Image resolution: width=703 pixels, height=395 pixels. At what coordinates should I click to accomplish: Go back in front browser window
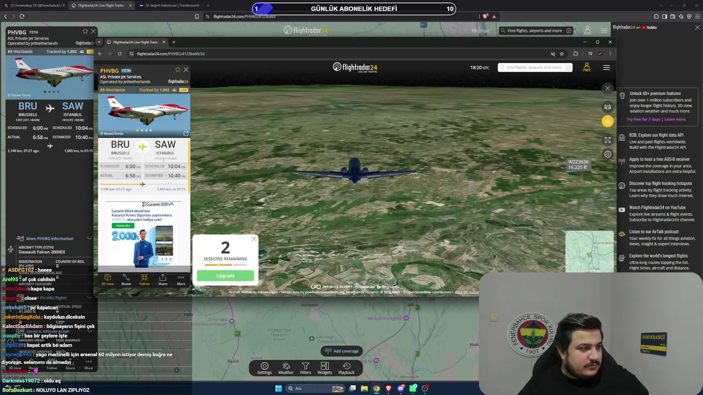100,54
